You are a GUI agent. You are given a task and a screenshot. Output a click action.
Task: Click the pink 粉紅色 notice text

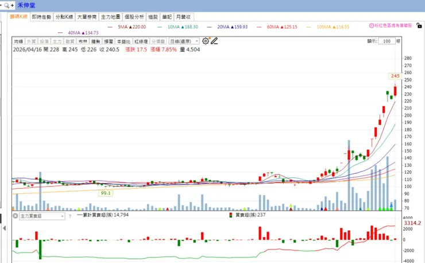pyautogui.click(x=393, y=25)
